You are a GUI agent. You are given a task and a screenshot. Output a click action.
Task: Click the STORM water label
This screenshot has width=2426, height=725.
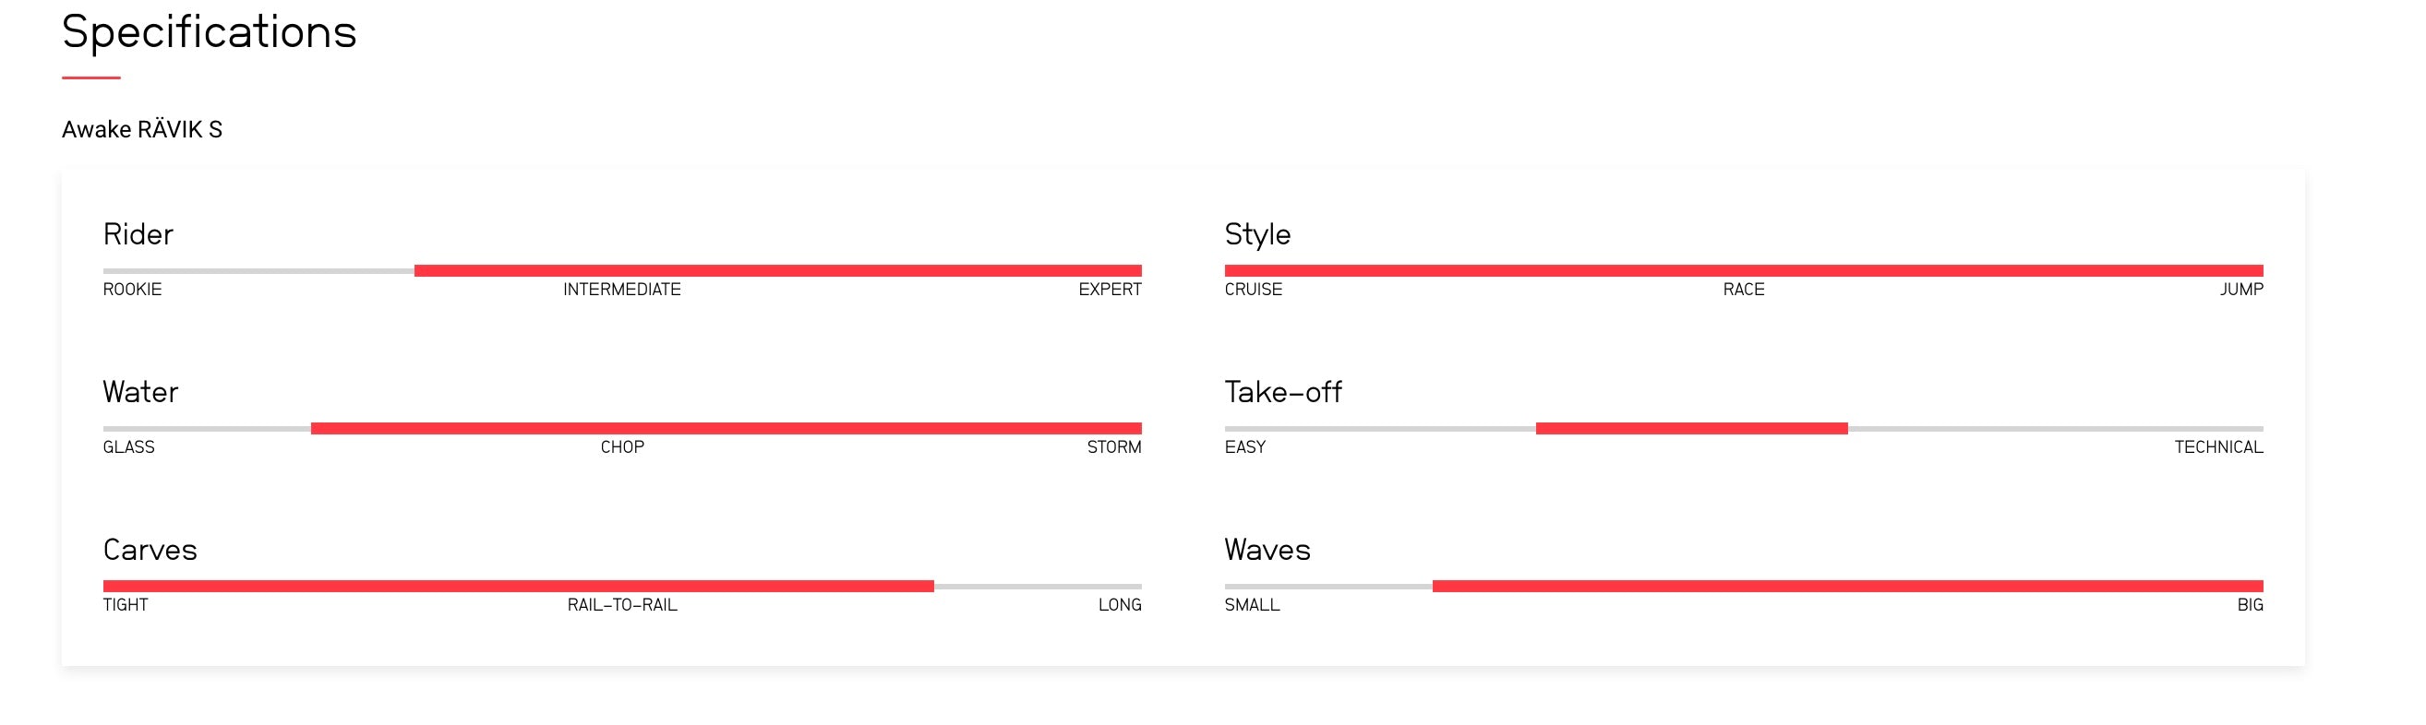pyautogui.click(x=1113, y=447)
